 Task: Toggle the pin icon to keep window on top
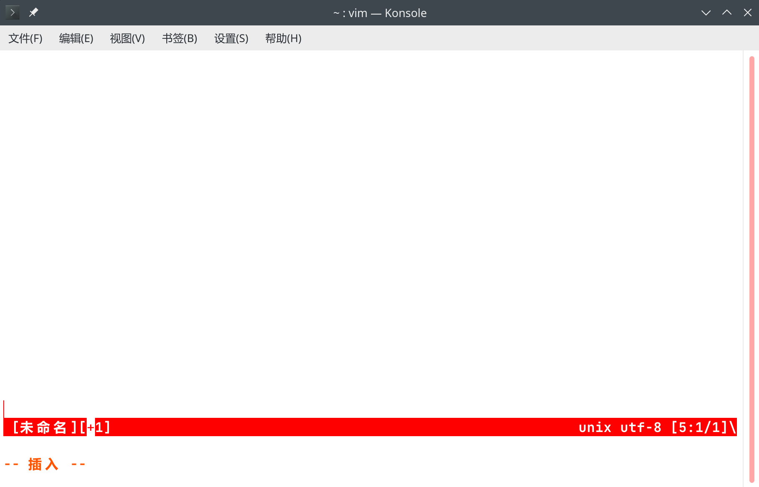tap(33, 12)
